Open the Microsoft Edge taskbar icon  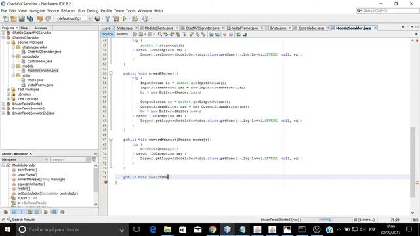point(153,229)
